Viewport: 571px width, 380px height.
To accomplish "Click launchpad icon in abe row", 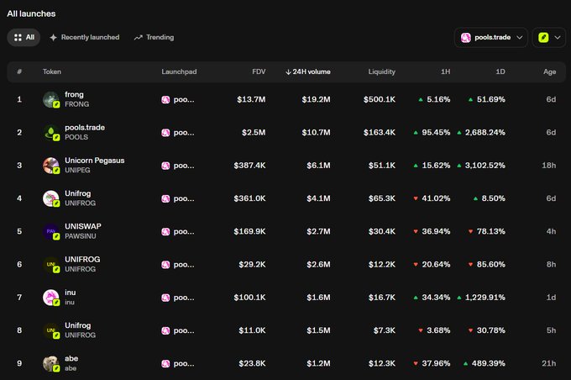I will [x=165, y=363].
